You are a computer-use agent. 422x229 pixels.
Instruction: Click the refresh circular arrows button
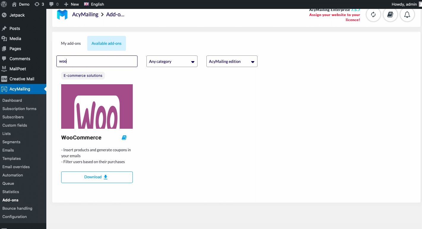click(373, 15)
